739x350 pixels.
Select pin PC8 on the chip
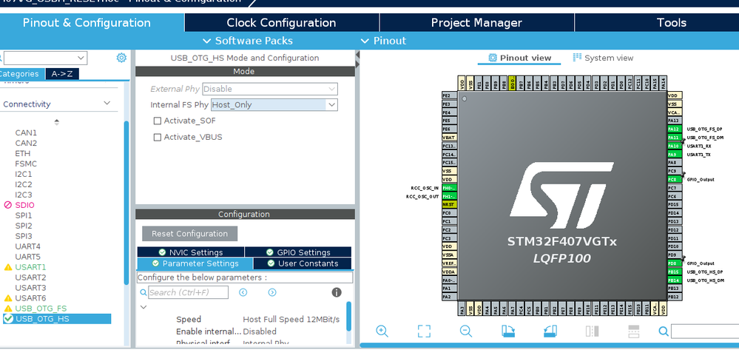click(x=675, y=179)
